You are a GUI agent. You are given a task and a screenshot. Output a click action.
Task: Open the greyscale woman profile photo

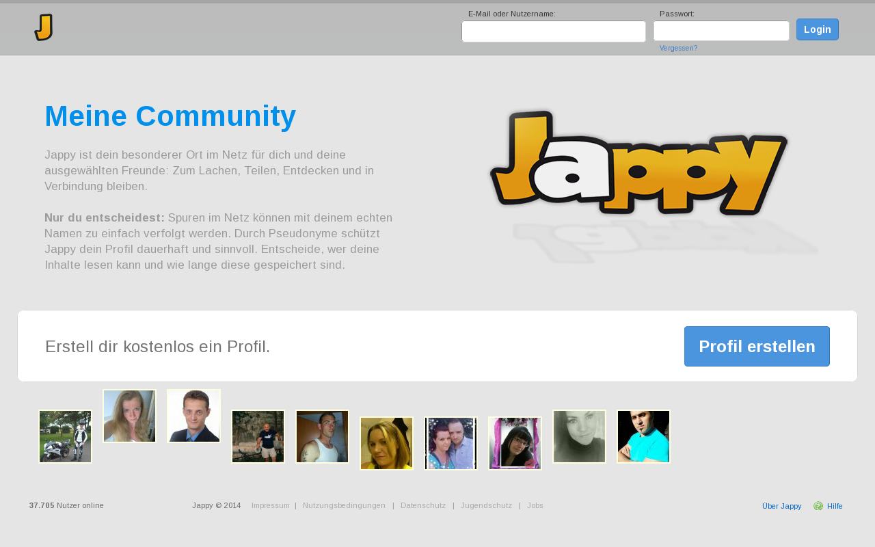click(x=579, y=437)
